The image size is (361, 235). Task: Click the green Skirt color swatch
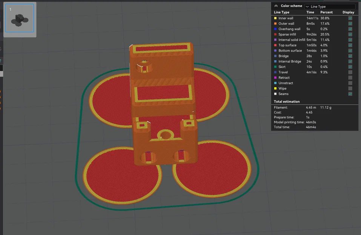(275, 67)
